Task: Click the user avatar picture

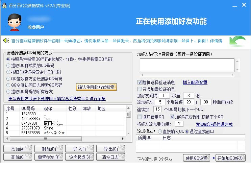Action: pos(15,22)
